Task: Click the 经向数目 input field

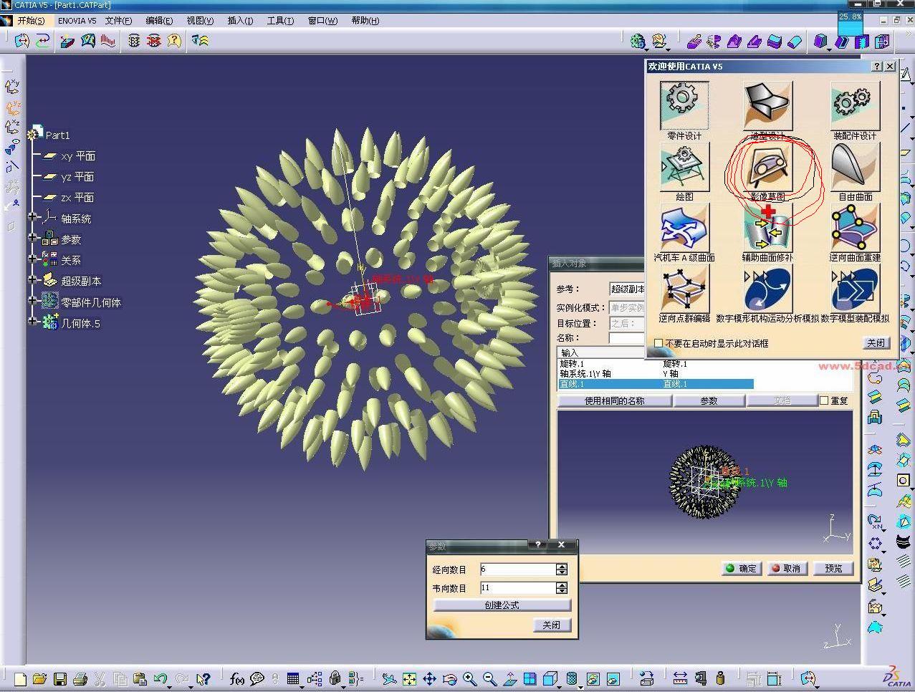Action: [518, 570]
